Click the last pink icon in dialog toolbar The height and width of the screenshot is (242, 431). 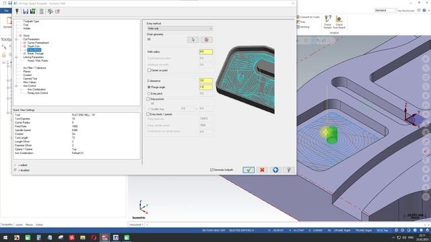[57, 11]
